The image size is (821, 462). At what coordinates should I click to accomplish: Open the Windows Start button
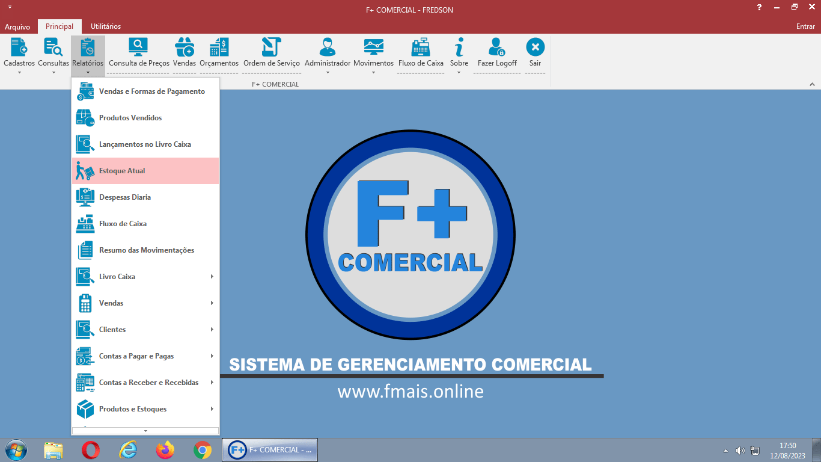pos(15,450)
